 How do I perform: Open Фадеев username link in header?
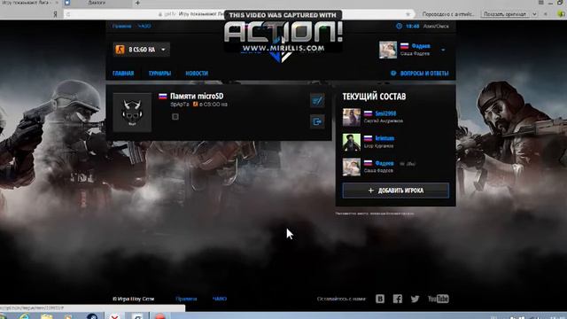coord(421,46)
